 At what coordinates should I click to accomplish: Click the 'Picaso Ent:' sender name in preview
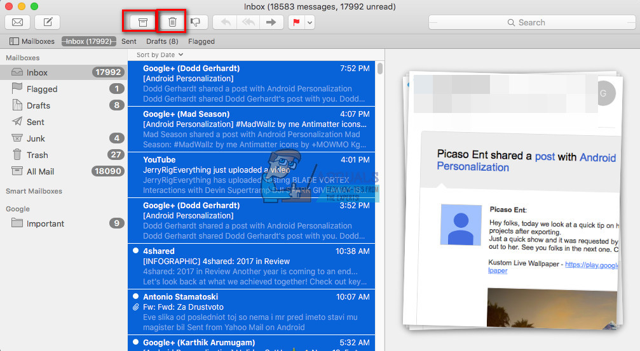508,209
